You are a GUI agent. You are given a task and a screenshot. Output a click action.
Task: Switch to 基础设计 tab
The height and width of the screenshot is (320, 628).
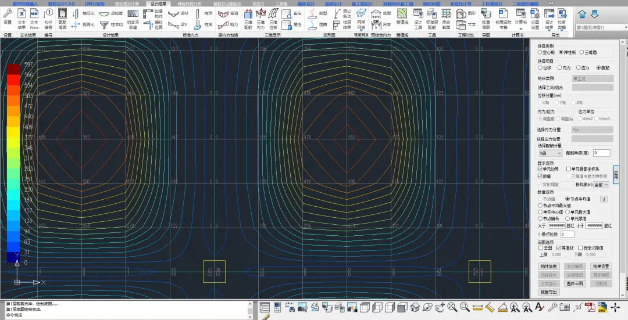[334, 3]
